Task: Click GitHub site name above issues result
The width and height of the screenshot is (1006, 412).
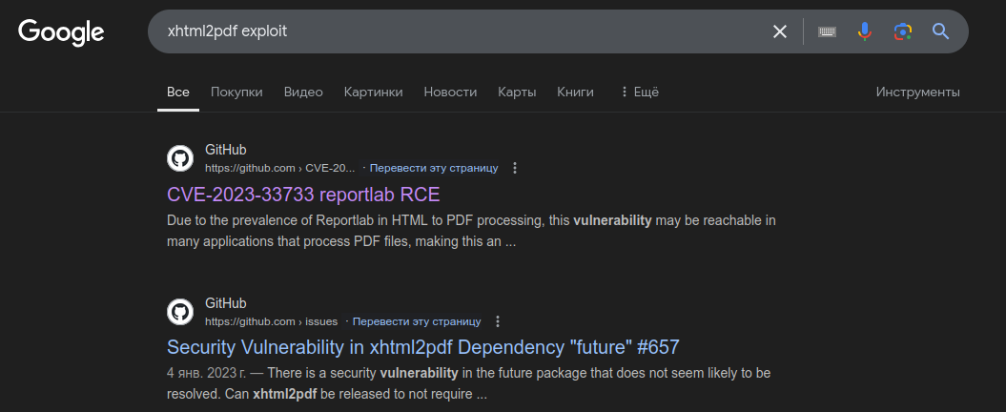Action: tap(226, 303)
